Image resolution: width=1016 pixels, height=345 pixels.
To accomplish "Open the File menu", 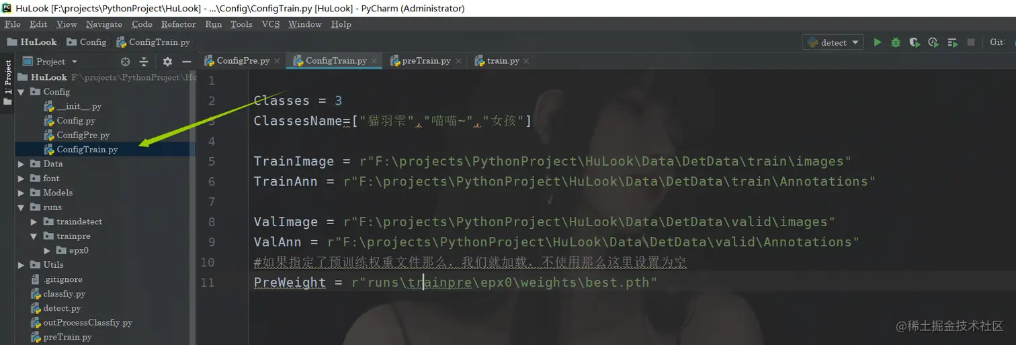I will (x=12, y=24).
